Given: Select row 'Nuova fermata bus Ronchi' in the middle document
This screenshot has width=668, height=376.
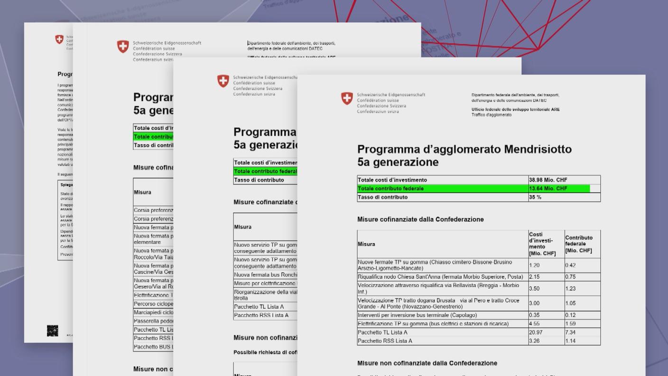Looking at the screenshot, I should coord(265,275).
